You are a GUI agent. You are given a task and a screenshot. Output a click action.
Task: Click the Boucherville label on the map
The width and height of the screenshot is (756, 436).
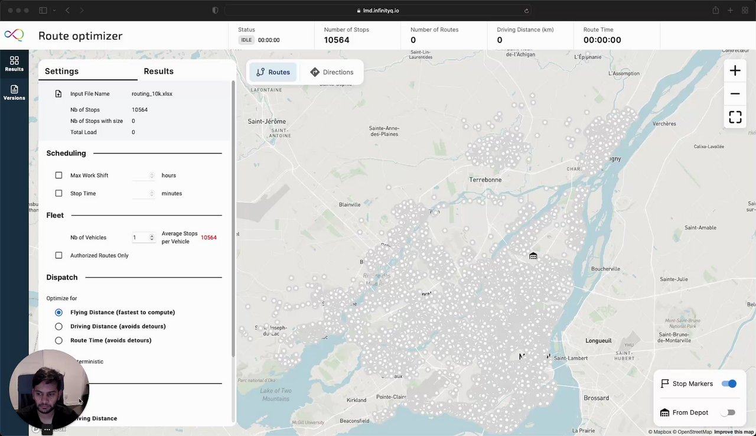click(605, 269)
